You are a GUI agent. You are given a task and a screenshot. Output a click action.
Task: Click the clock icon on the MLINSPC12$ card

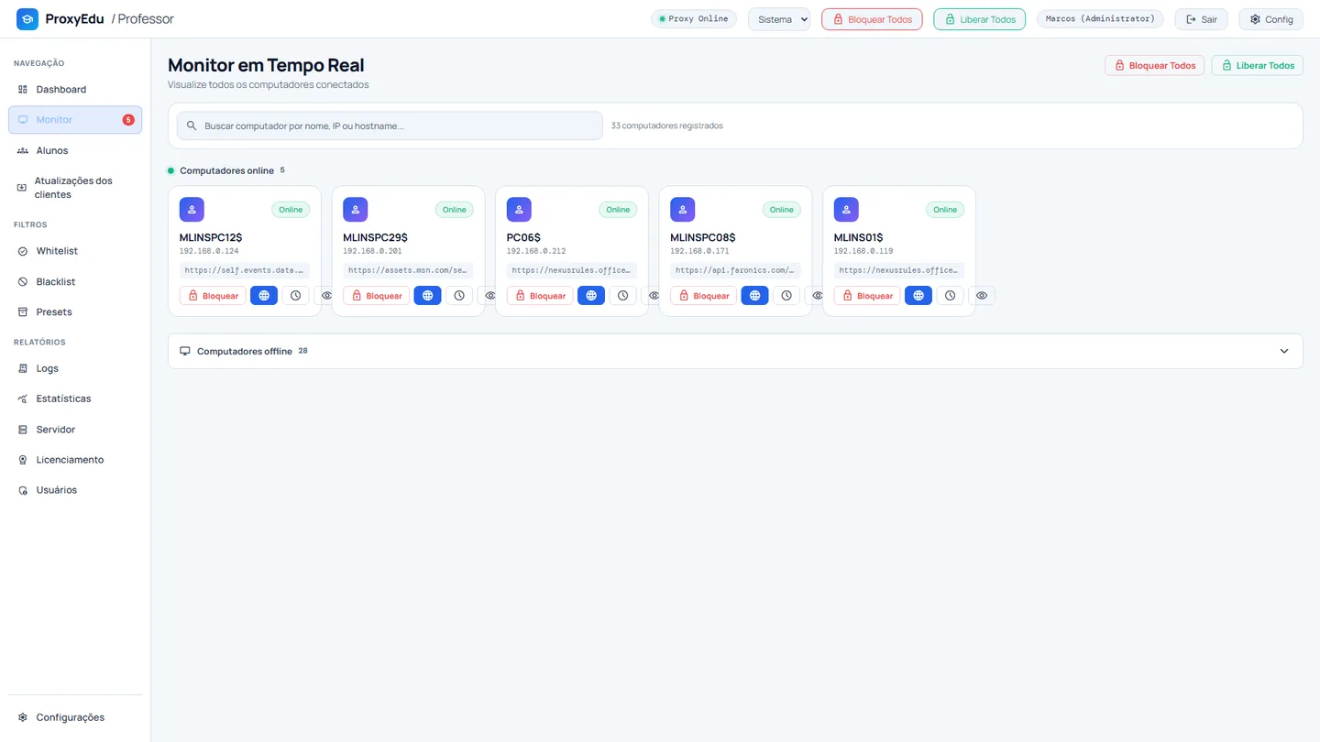(x=295, y=296)
